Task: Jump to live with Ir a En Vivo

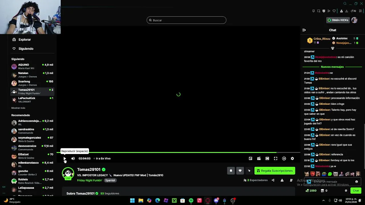Action: pos(102,159)
